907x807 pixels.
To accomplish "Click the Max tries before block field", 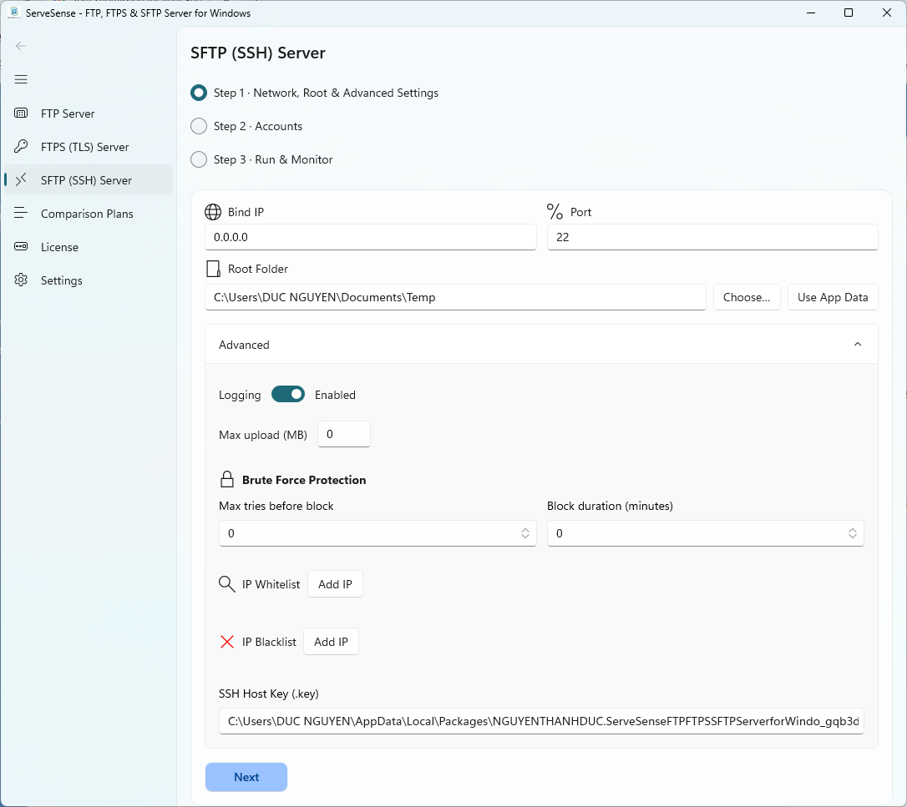I will tap(377, 533).
